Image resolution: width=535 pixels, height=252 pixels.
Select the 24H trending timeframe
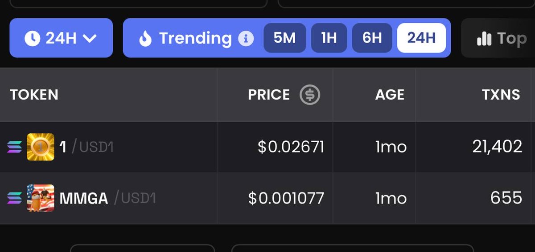coord(421,38)
